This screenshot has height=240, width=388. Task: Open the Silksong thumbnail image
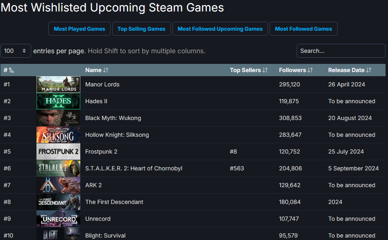pos(59,135)
